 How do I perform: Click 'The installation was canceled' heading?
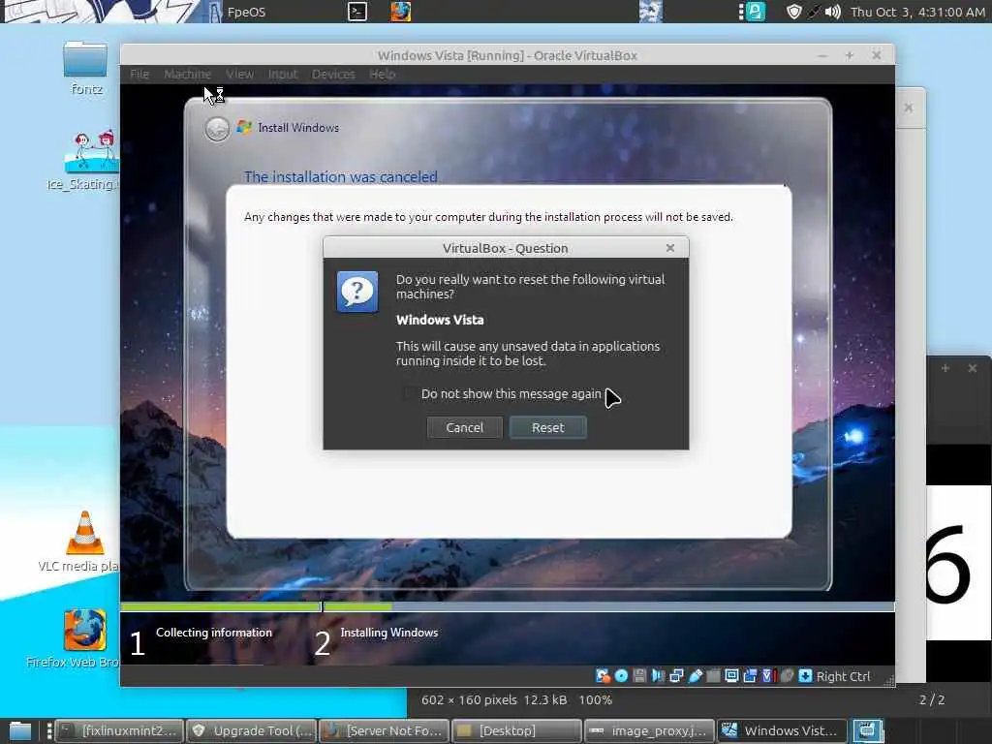[x=340, y=176]
